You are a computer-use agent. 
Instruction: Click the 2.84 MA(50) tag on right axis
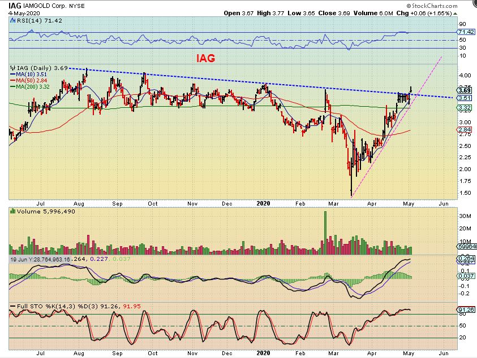(465, 130)
